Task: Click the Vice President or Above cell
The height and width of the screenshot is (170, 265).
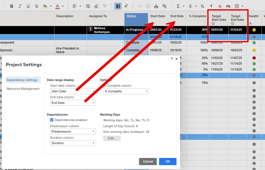Action: coord(71,50)
